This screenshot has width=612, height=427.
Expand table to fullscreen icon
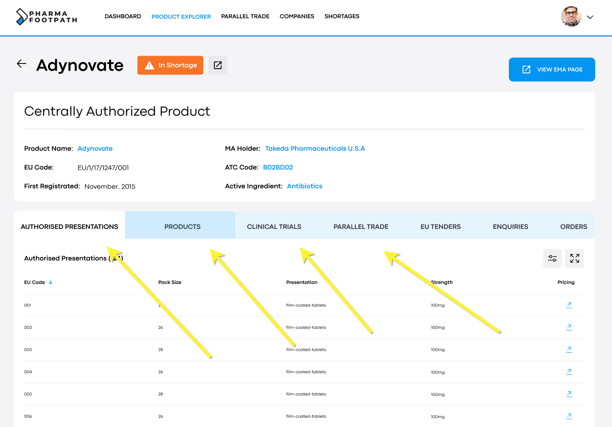[575, 258]
